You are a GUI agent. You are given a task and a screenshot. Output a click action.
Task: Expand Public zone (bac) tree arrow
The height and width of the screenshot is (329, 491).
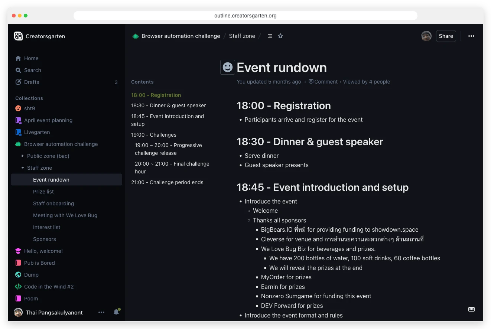click(23, 156)
